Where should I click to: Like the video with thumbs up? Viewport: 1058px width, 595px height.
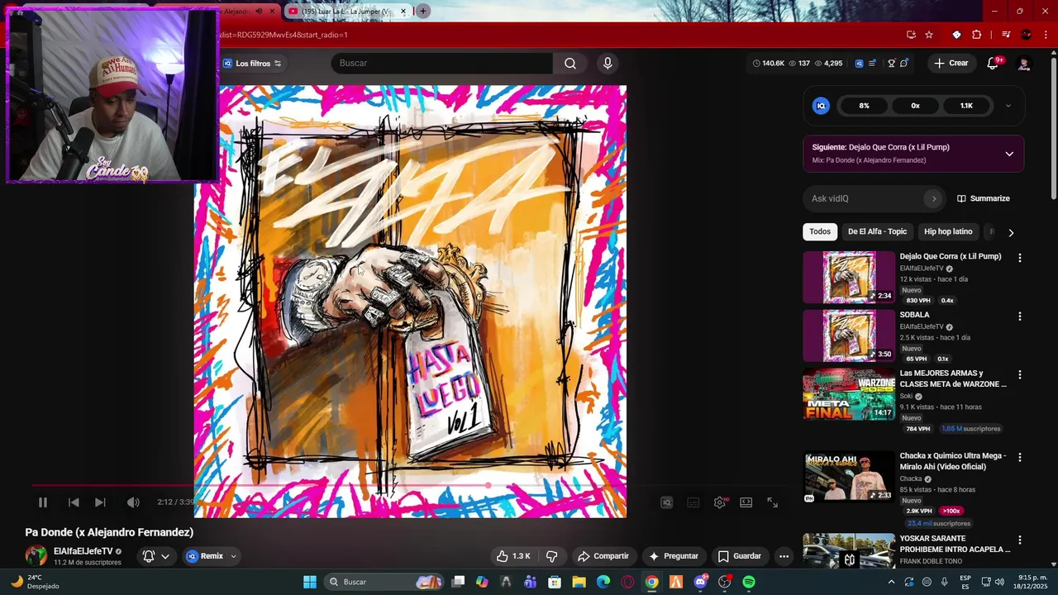pyautogui.click(x=513, y=556)
